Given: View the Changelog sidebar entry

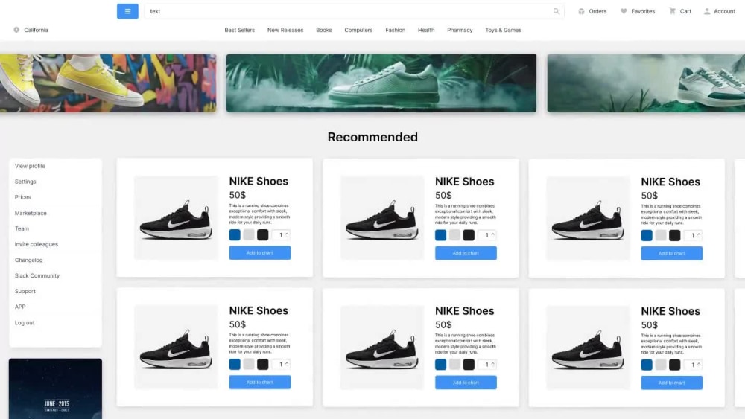Looking at the screenshot, I should click(x=28, y=260).
